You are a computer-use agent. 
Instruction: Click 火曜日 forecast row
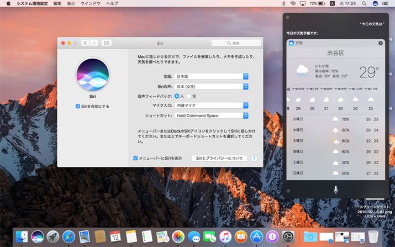pyautogui.click(x=335, y=119)
